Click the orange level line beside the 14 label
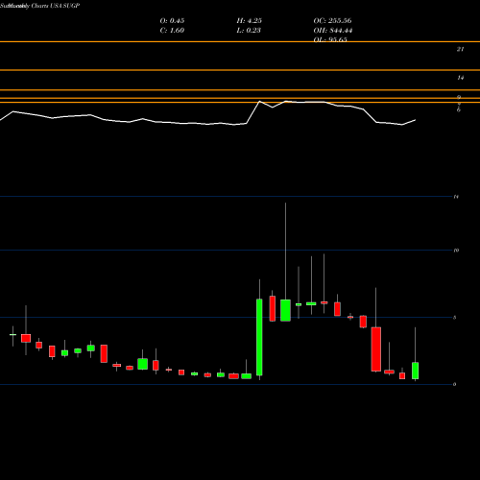This screenshot has width=480, height=480. (x=240, y=70)
